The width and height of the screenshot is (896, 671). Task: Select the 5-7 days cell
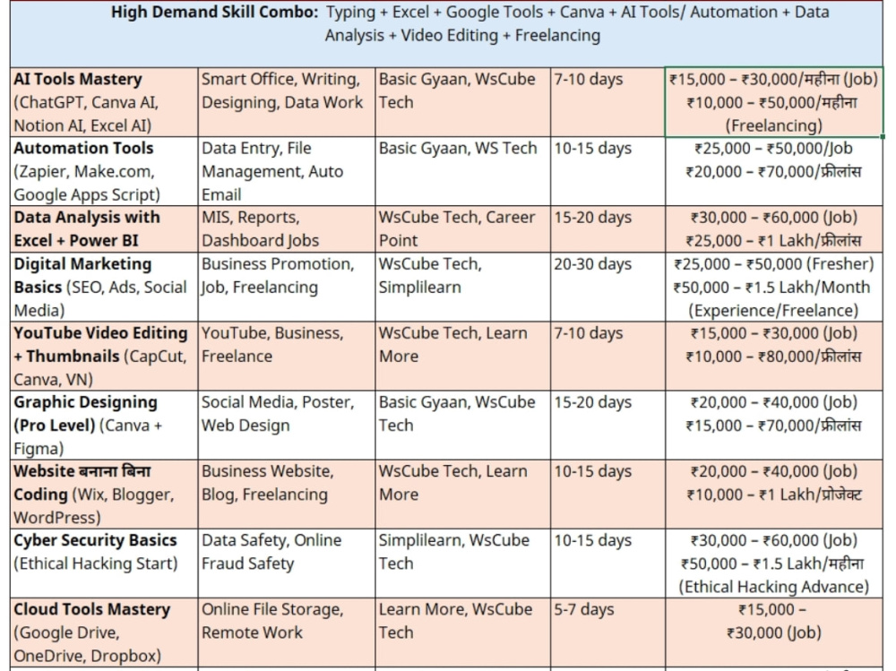(607, 632)
